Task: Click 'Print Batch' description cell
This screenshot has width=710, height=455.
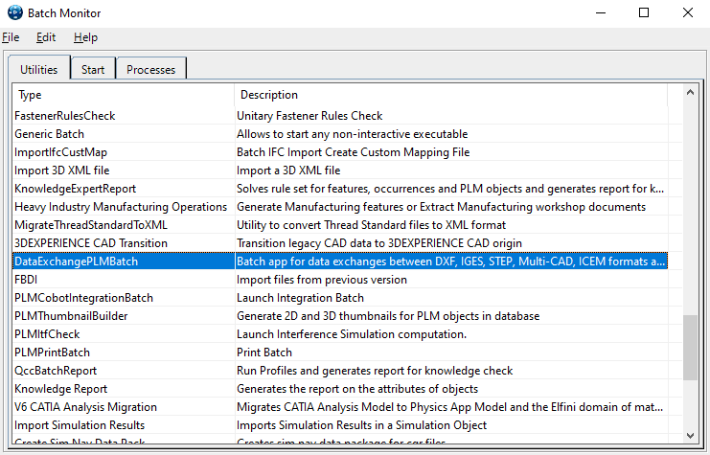Action: point(264,353)
